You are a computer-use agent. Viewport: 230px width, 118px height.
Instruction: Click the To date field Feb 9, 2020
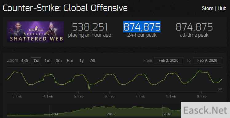(207, 61)
